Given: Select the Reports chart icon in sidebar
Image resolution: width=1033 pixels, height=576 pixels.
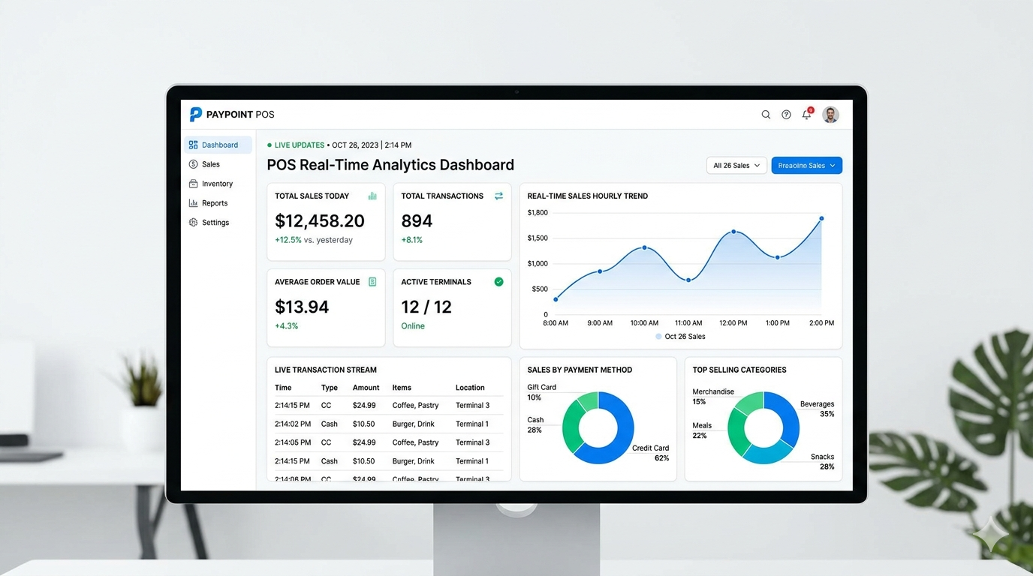Looking at the screenshot, I should [x=194, y=202].
